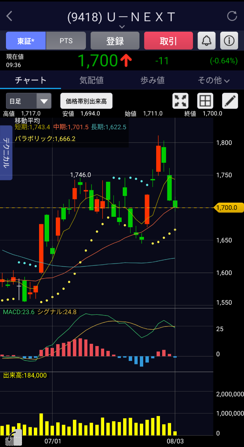Tap the (9418) U-NEXT title
This screenshot has width=244, height=447.
click(x=121, y=16)
